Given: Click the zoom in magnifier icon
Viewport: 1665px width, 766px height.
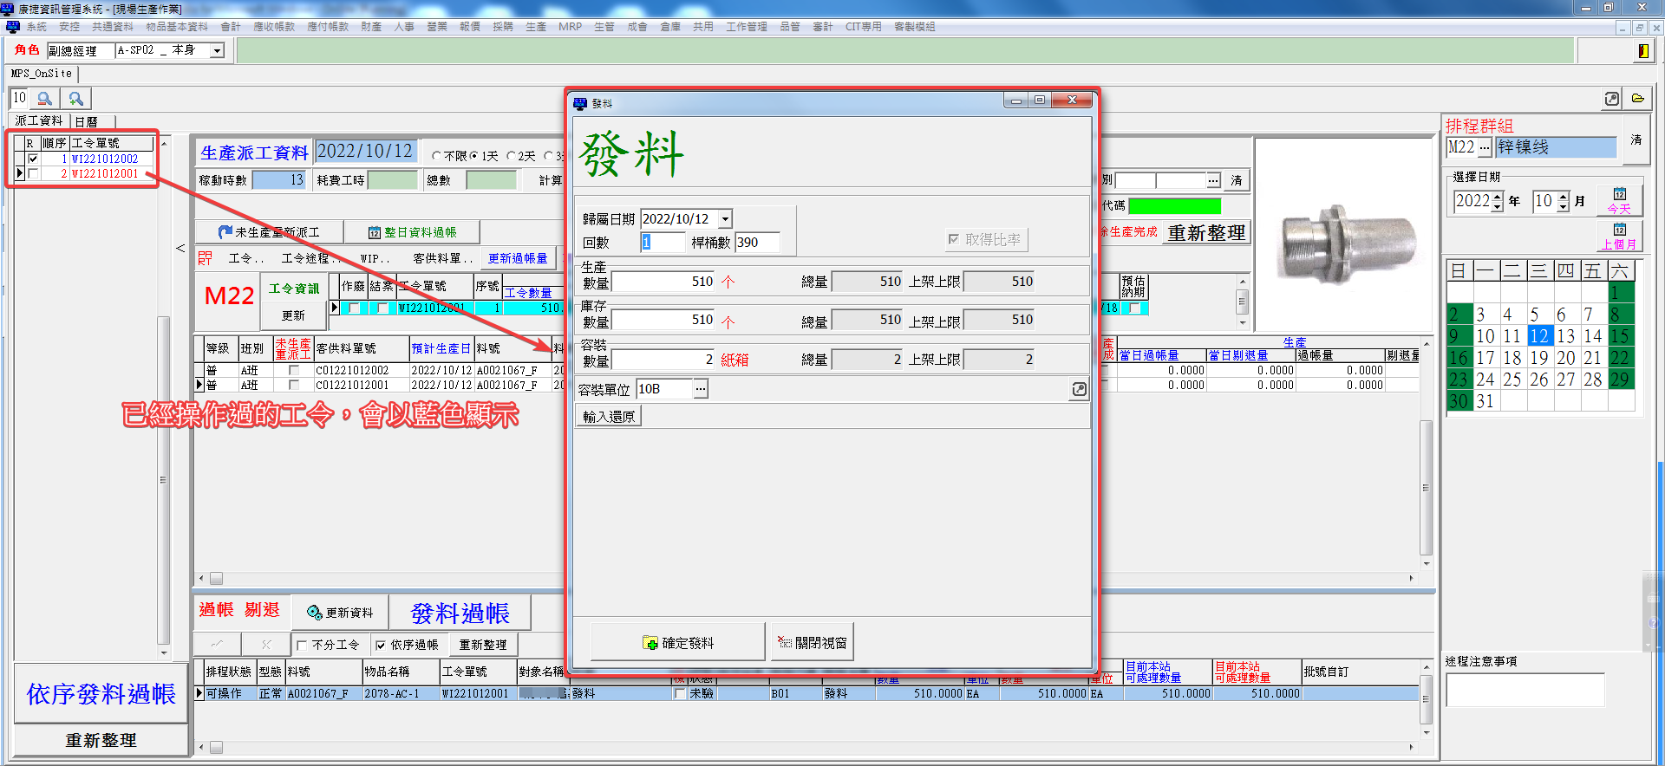Looking at the screenshot, I should 76,99.
